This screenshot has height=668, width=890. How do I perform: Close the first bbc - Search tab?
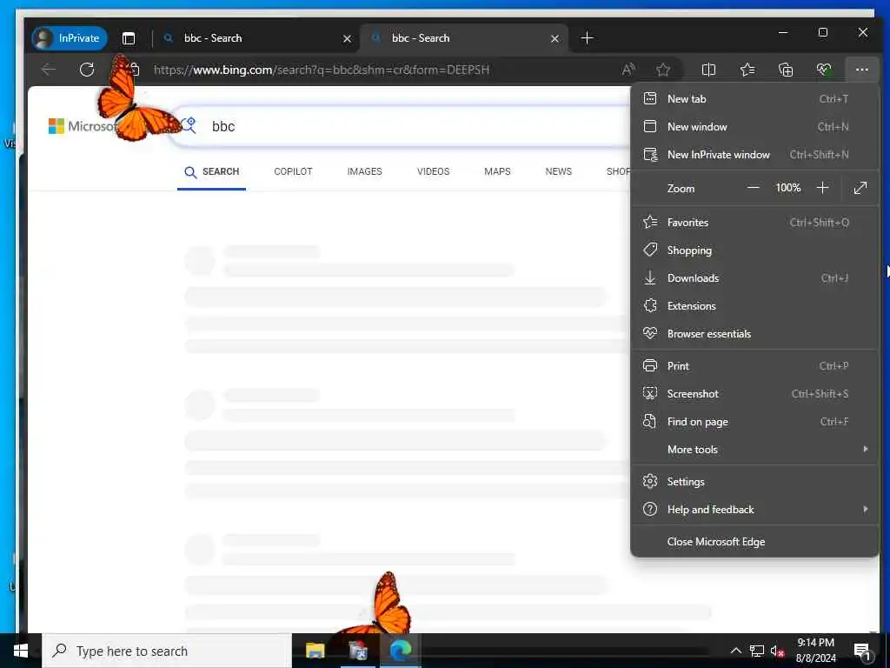coord(347,38)
